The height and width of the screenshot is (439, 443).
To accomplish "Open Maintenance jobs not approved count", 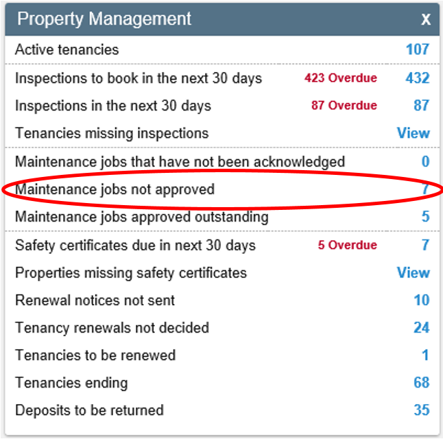I will pos(426,189).
